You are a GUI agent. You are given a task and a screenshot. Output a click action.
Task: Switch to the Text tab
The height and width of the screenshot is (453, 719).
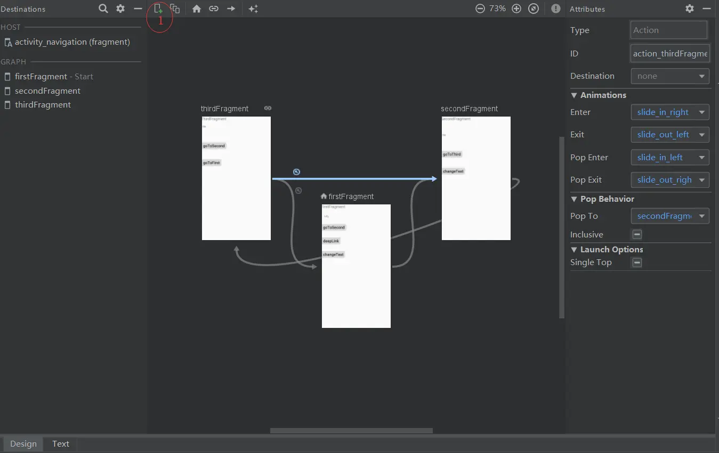point(61,444)
